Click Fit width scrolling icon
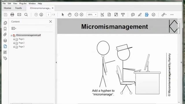 tap(102, 15)
